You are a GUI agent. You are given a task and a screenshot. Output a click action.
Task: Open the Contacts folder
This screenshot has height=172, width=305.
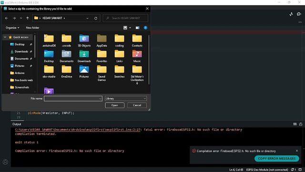137,41
